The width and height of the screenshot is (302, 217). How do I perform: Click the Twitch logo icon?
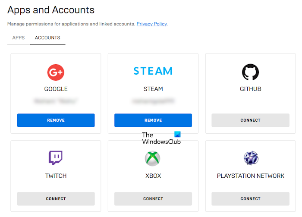coord(56,158)
